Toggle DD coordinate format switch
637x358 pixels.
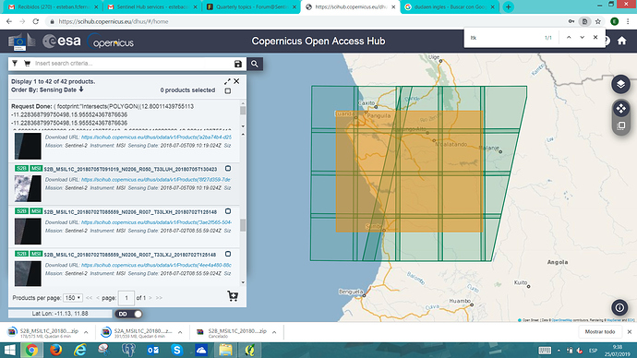point(128,314)
